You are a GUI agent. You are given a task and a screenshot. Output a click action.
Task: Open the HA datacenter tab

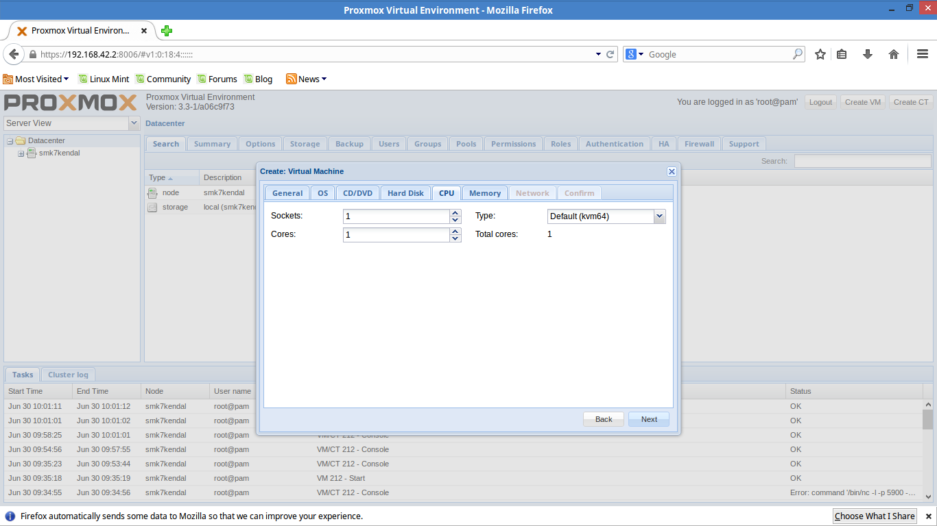[x=663, y=144]
